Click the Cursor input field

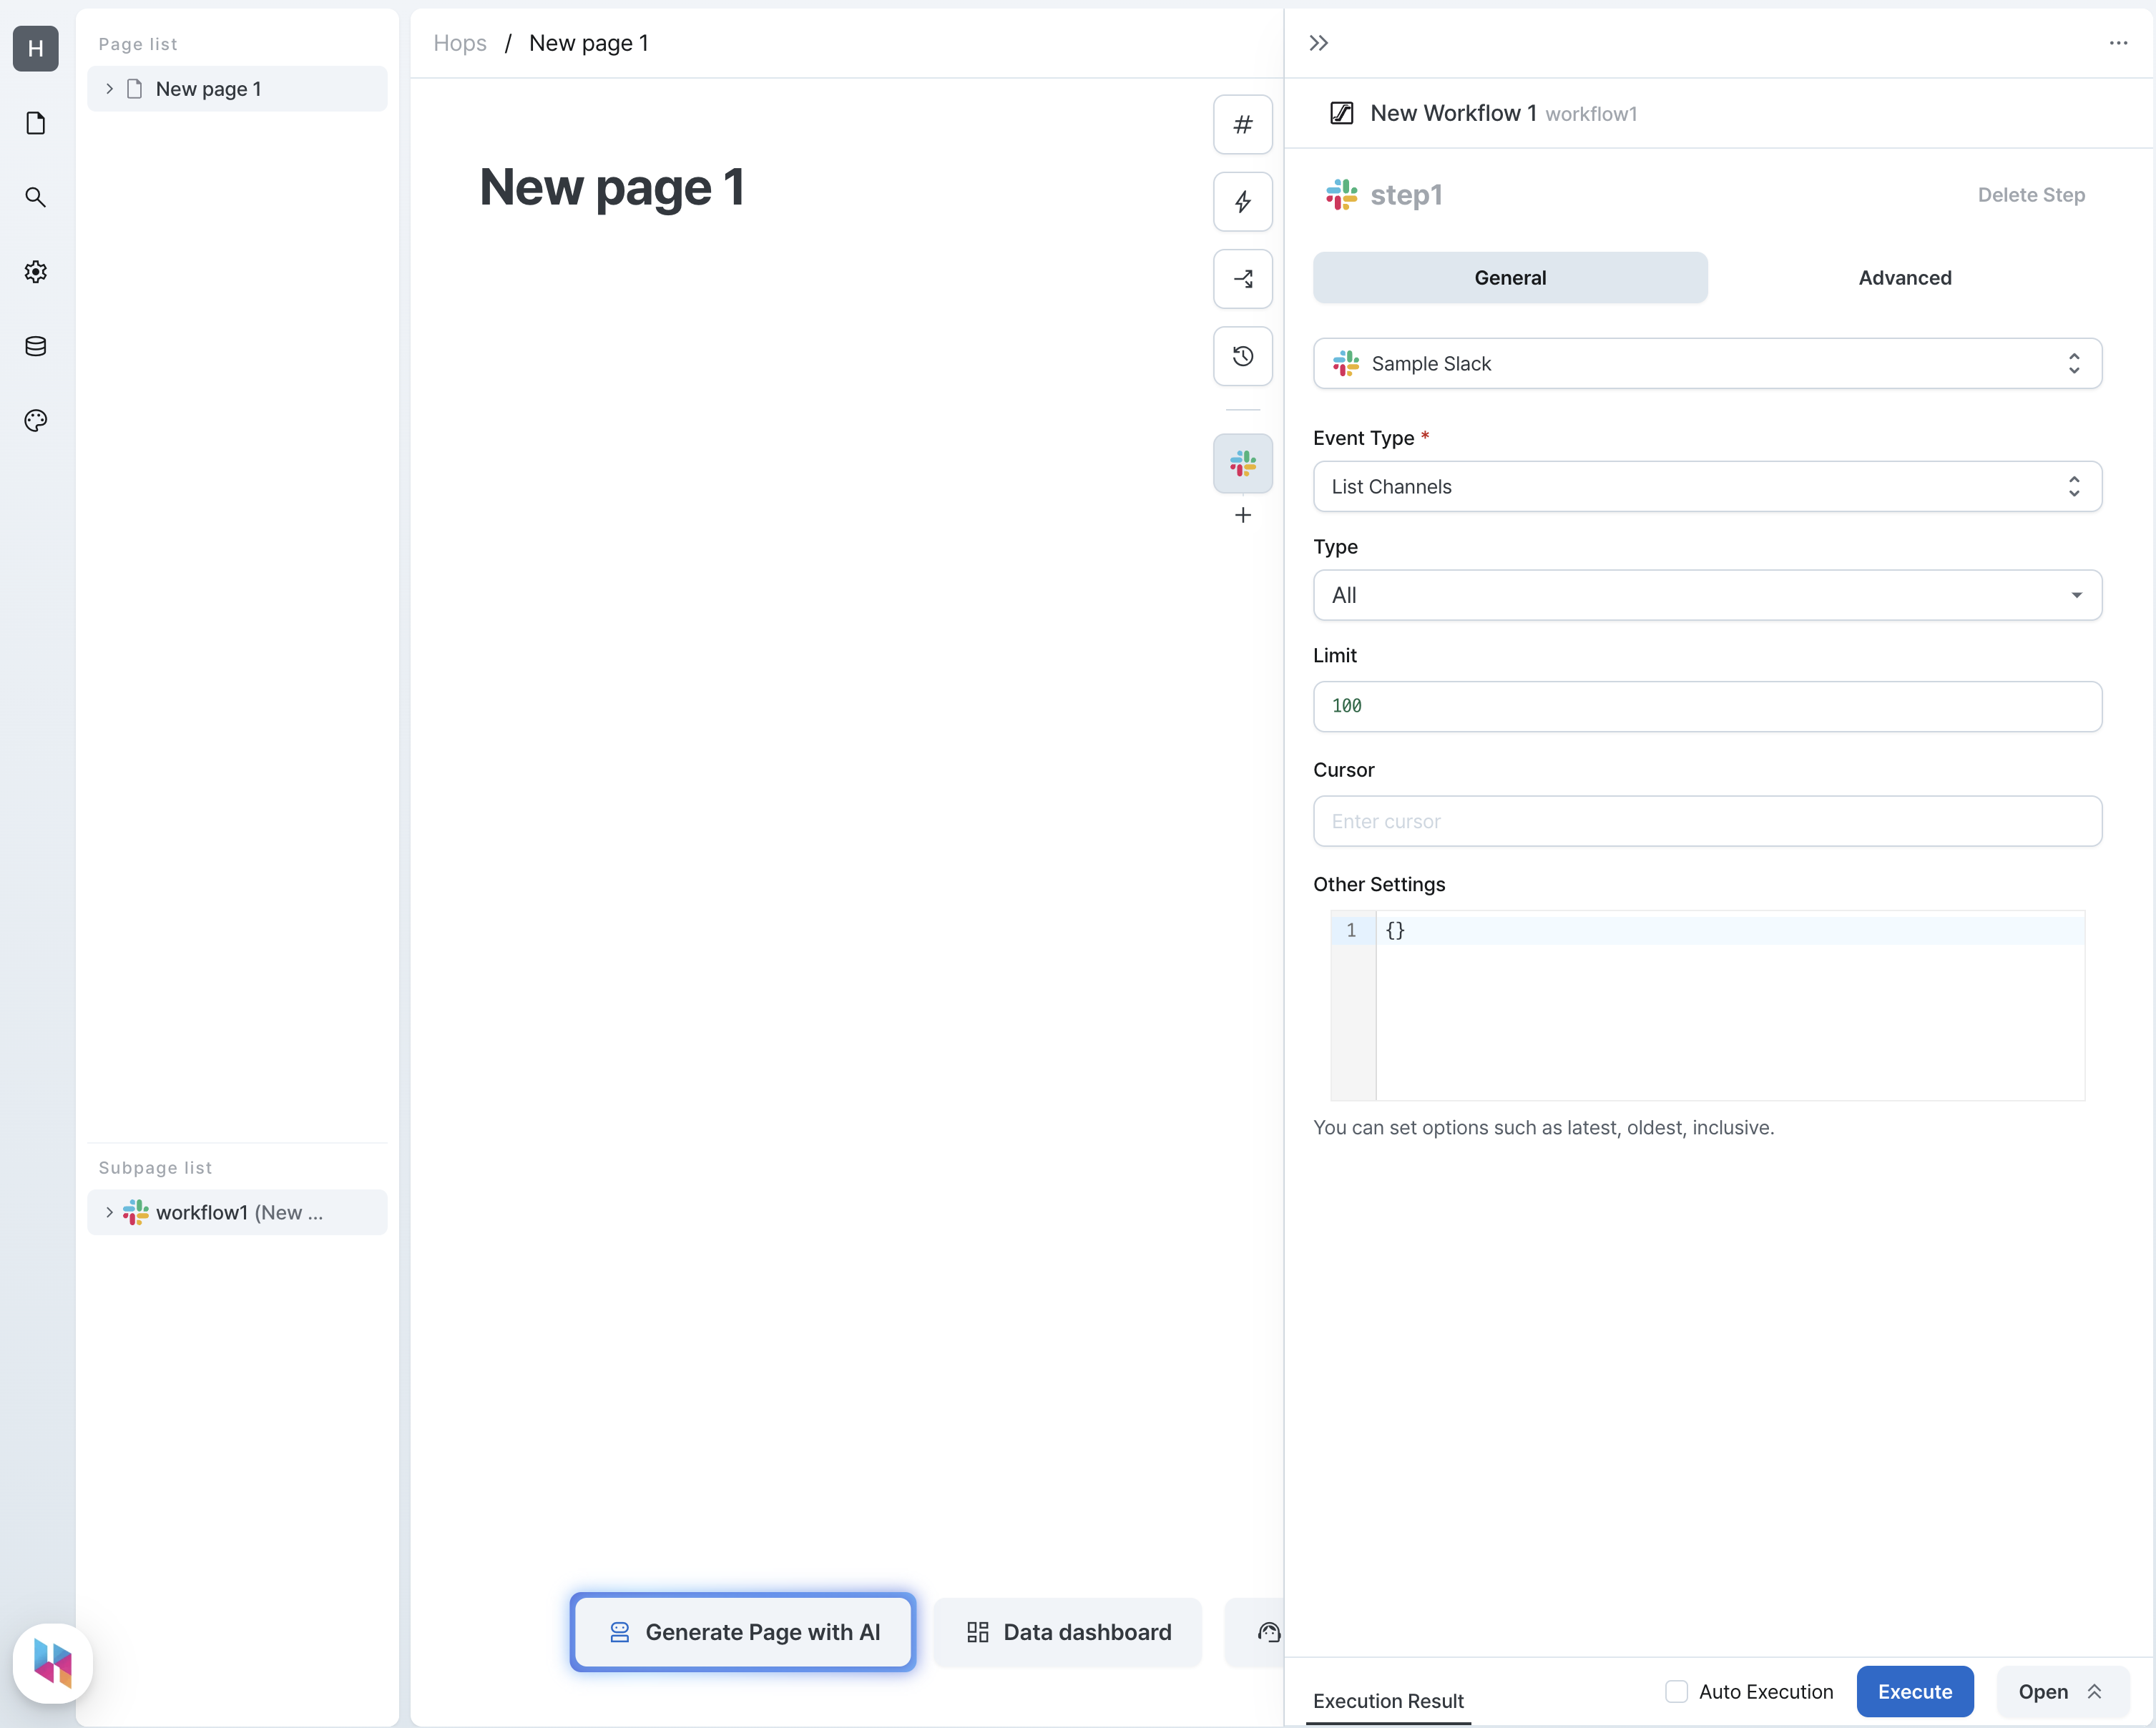(1707, 820)
